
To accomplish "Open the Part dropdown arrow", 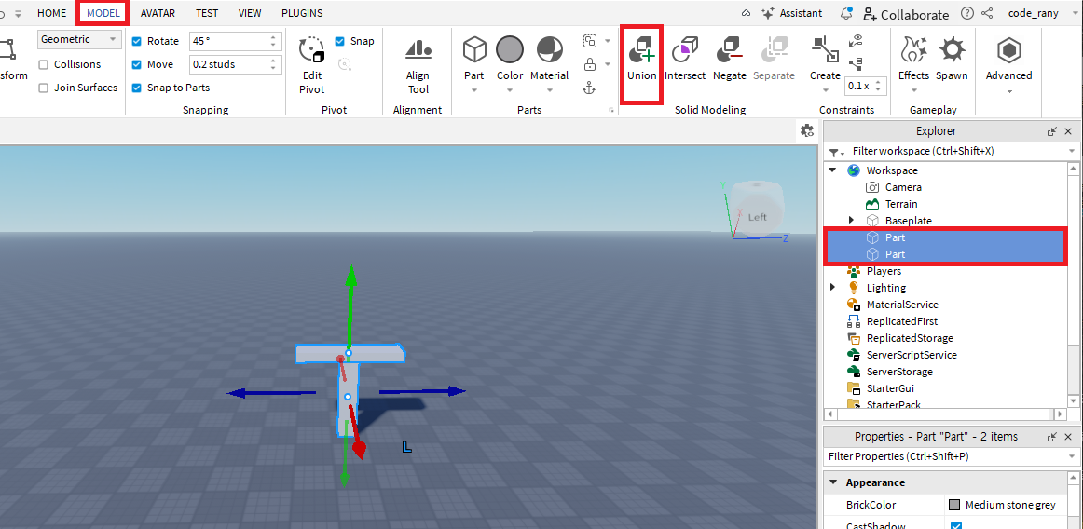I will [474, 89].
